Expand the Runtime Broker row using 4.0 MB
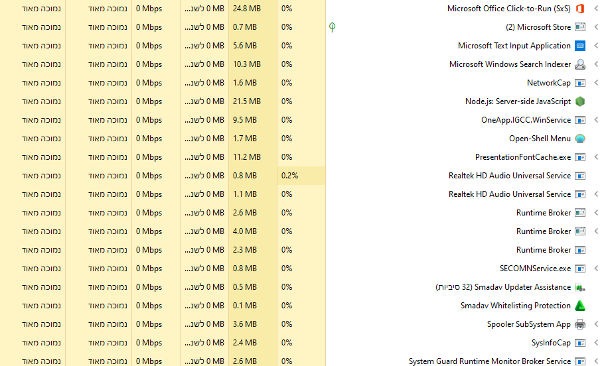 point(596,231)
